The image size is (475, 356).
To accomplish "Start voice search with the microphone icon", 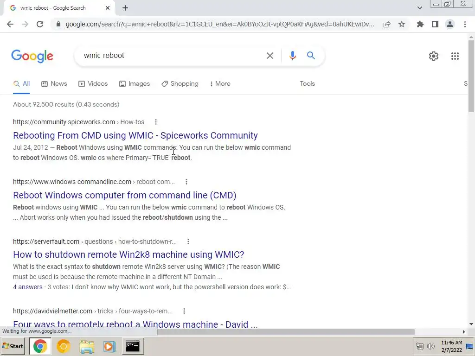I will tap(292, 56).
